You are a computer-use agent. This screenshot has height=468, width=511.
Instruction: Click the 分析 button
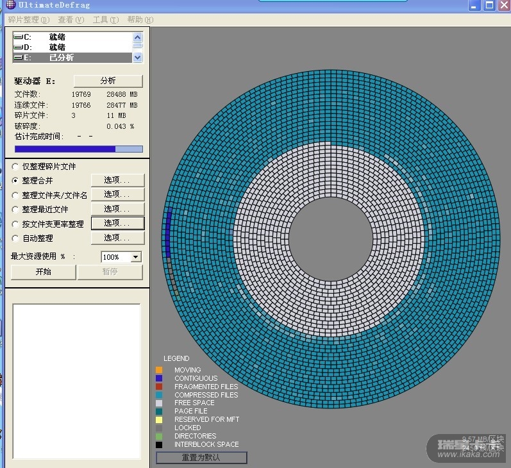pos(108,81)
